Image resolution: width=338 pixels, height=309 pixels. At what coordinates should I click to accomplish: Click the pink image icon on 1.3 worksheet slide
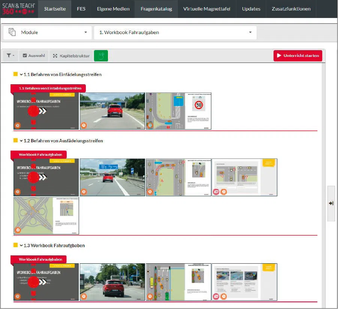(x=216, y=297)
